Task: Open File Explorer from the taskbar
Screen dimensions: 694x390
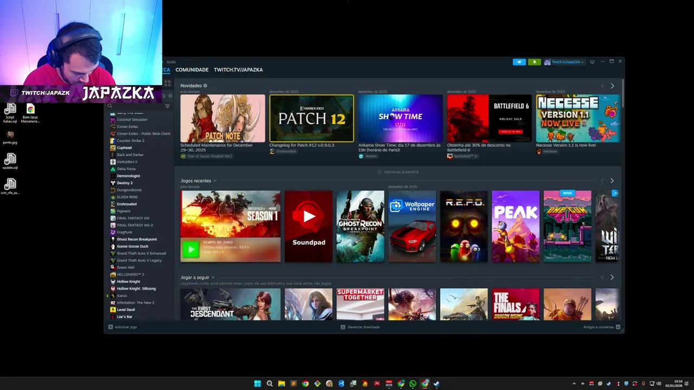Action: (281, 383)
